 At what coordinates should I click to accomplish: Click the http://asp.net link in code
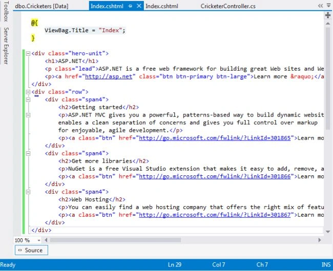pyautogui.click(x=109, y=77)
